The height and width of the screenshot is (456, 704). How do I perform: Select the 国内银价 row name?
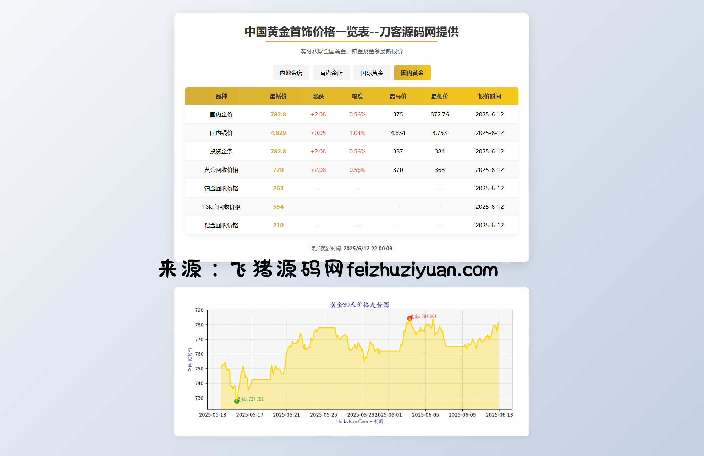coord(221,133)
